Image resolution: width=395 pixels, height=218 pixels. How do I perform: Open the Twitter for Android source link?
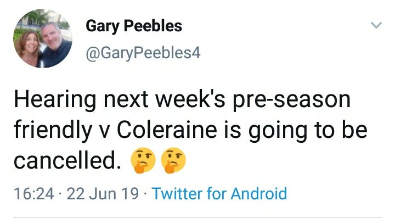point(219,193)
